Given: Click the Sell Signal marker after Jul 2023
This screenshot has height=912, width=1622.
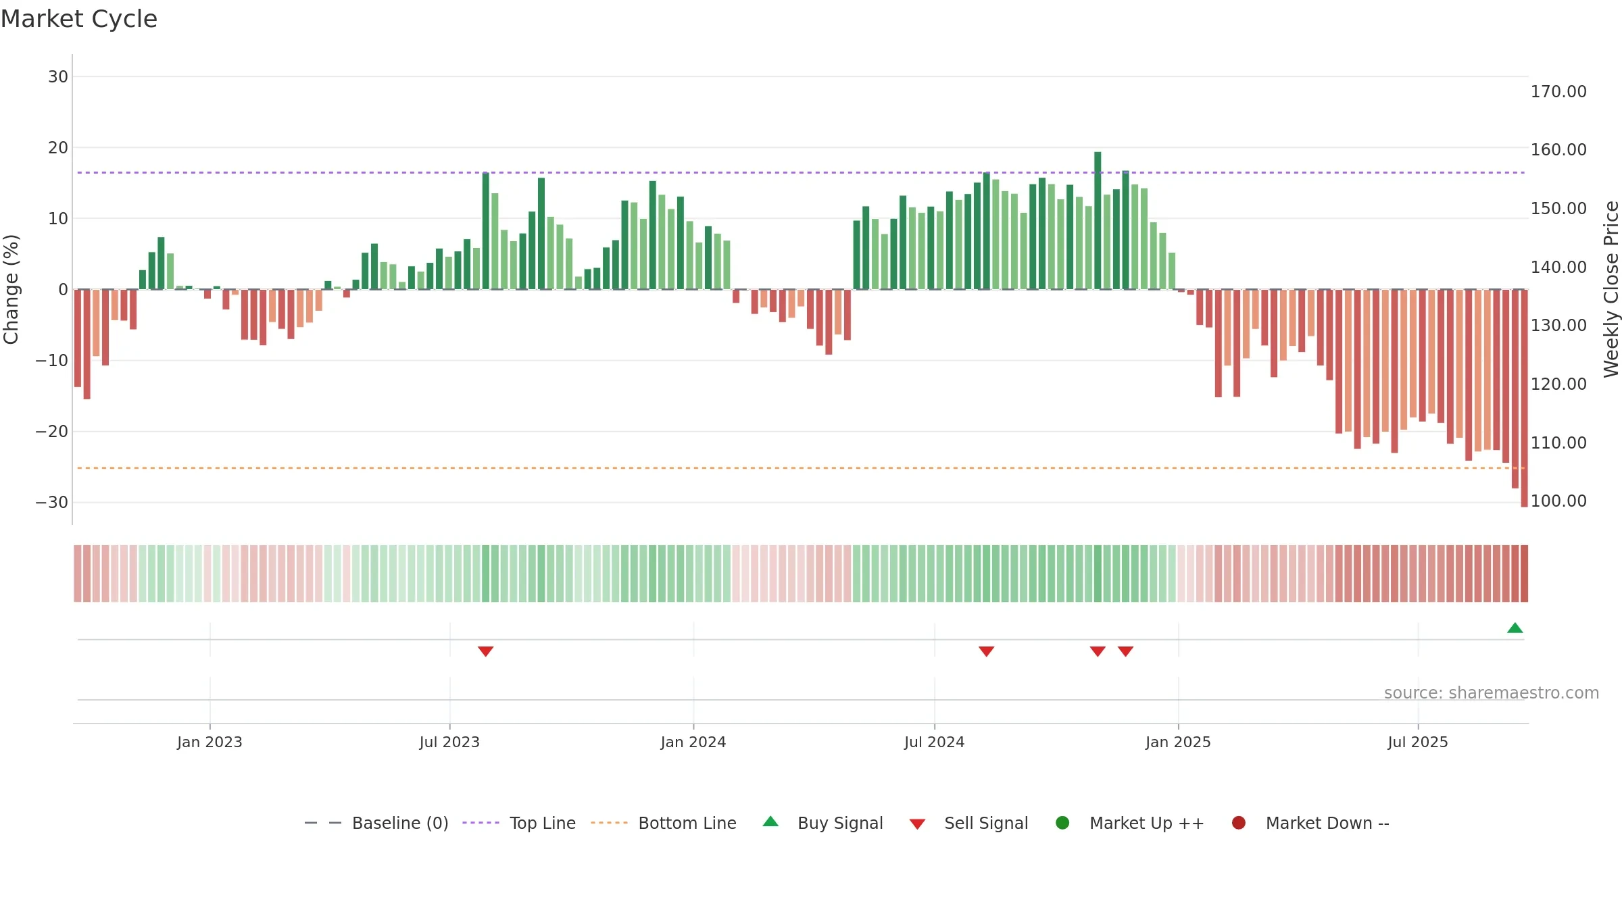Looking at the screenshot, I should [485, 651].
